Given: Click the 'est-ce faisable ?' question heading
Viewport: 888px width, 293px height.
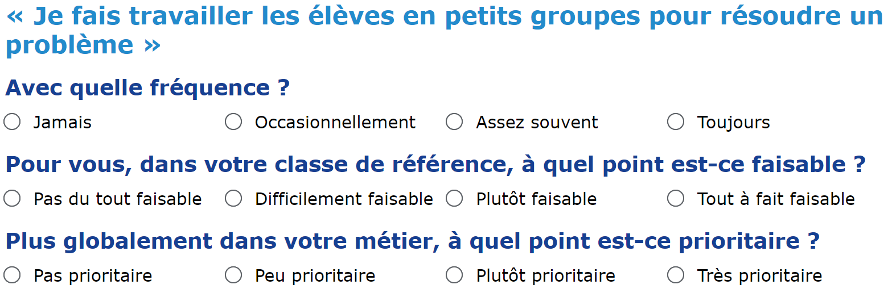Looking at the screenshot, I should 435,165.
